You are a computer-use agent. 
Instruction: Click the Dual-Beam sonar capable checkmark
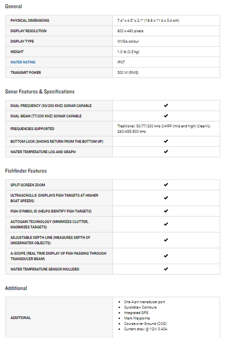tap(166, 116)
